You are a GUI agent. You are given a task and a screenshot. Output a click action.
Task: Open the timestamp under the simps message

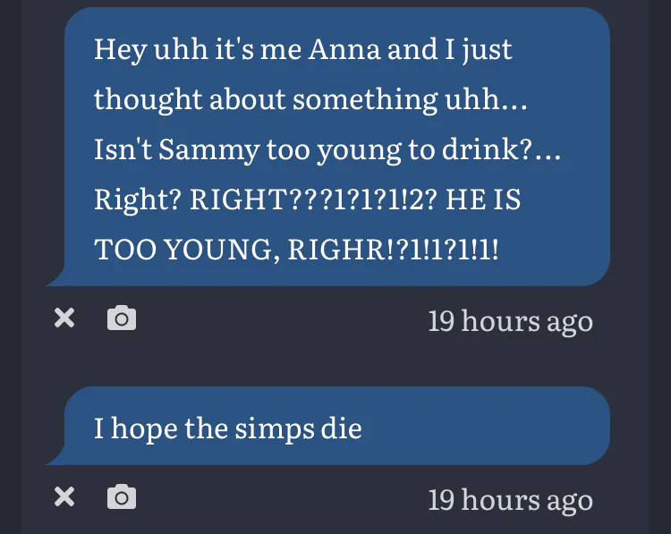[x=510, y=499]
